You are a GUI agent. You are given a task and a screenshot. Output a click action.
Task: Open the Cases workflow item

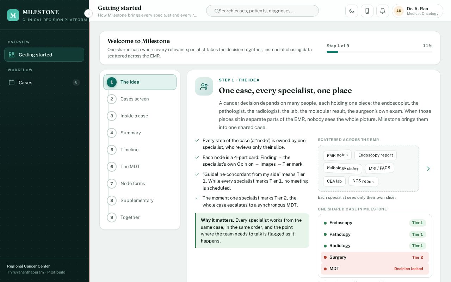[x=44, y=82]
